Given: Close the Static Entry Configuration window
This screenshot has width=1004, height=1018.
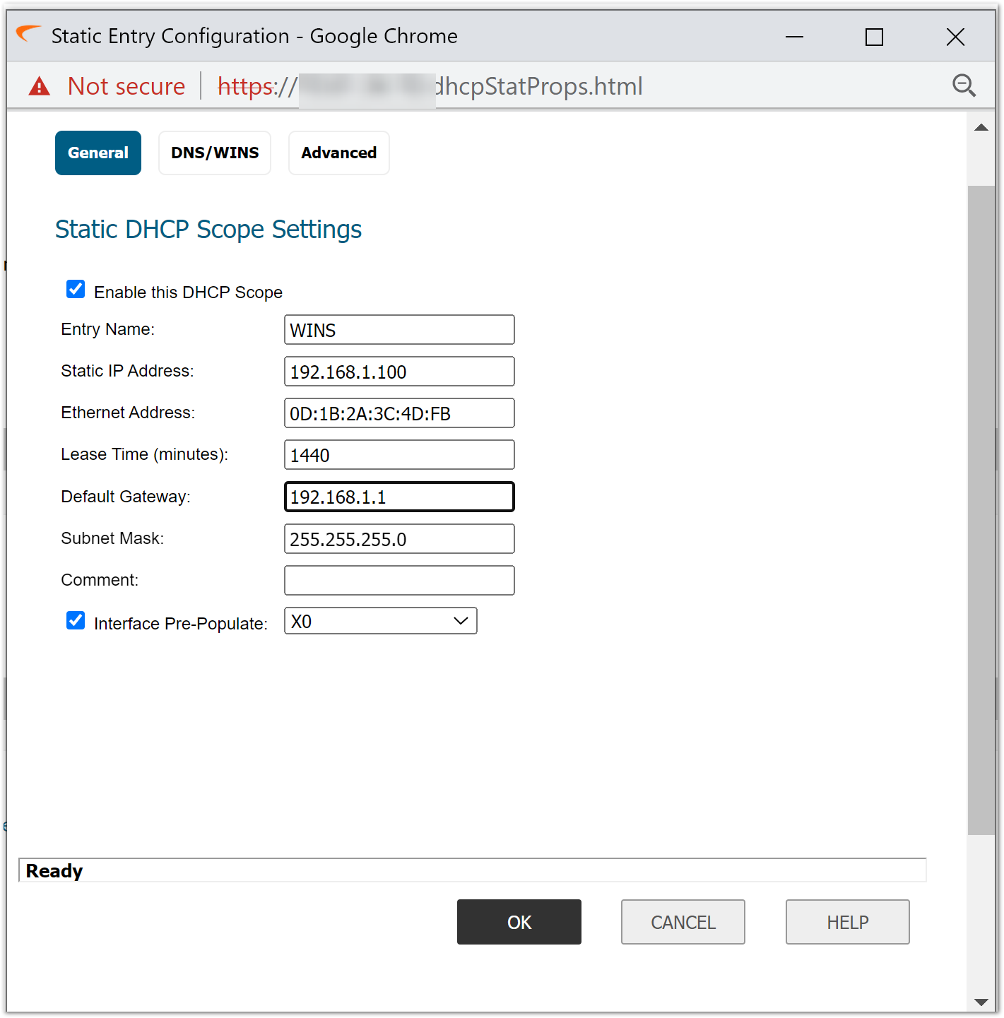Looking at the screenshot, I should pos(955,37).
